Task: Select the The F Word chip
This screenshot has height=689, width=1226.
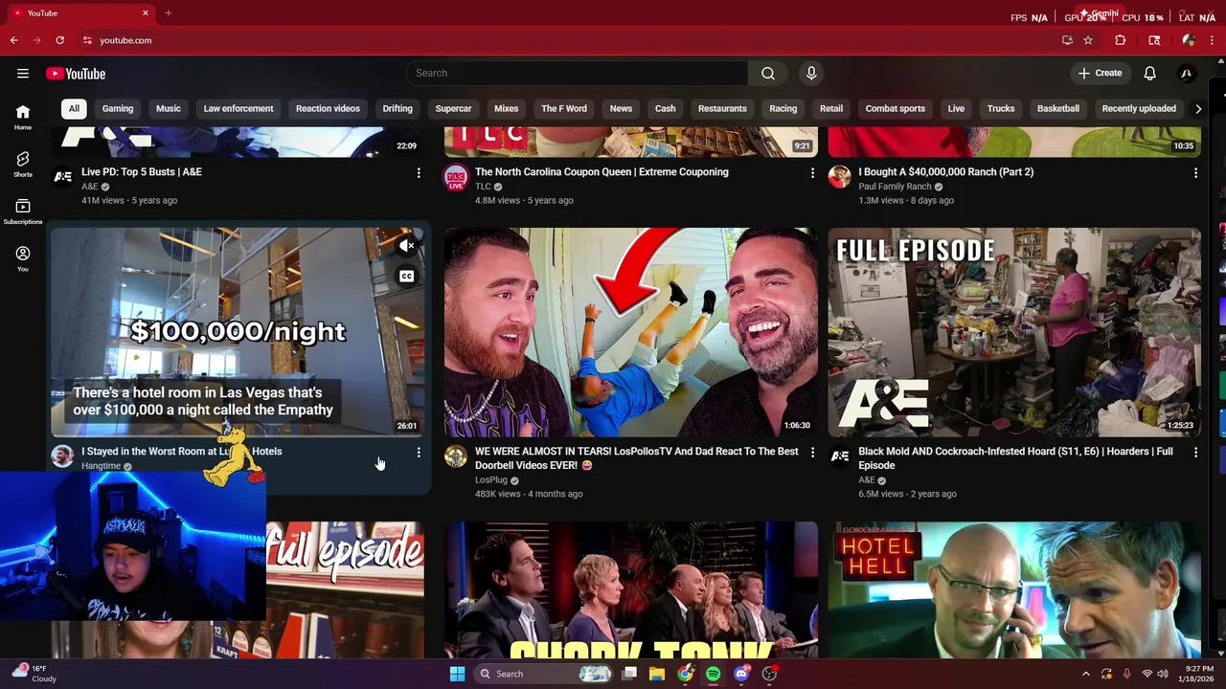Action: pyautogui.click(x=564, y=108)
